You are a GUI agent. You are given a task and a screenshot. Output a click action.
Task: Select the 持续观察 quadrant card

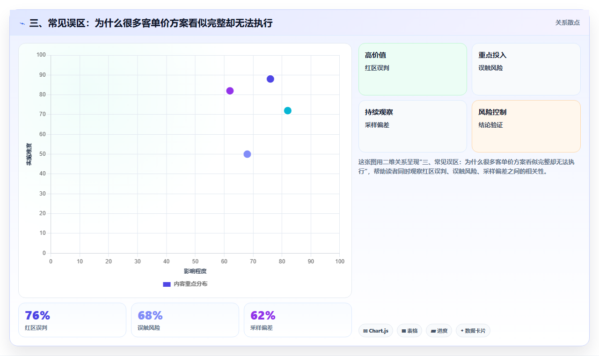tap(413, 126)
